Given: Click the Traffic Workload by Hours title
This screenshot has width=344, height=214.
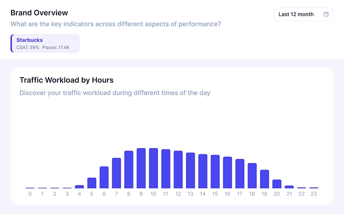Looking at the screenshot, I should (66, 80).
